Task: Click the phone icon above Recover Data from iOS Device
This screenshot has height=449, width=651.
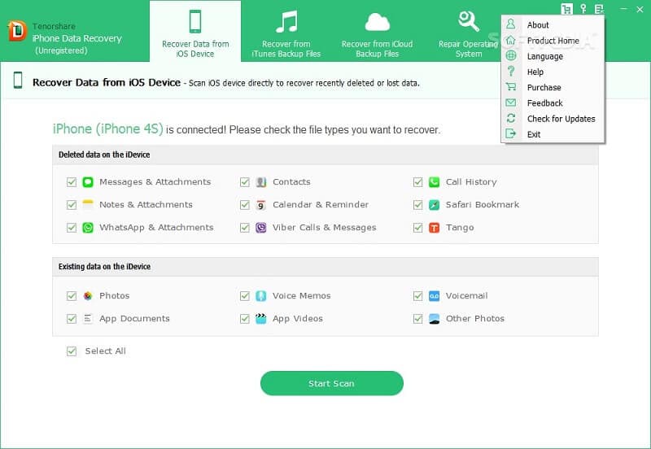Action: coord(195,22)
